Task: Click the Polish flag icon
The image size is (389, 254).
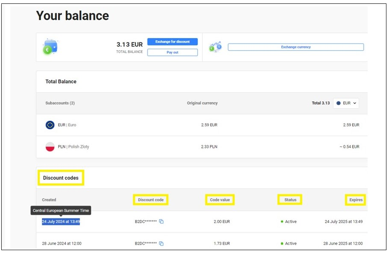Action: click(50, 147)
